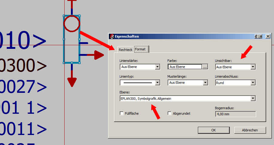This screenshot has width=274, height=145.
Task: Select the red circle in the symbol
Action: pyautogui.click(x=72, y=24)
